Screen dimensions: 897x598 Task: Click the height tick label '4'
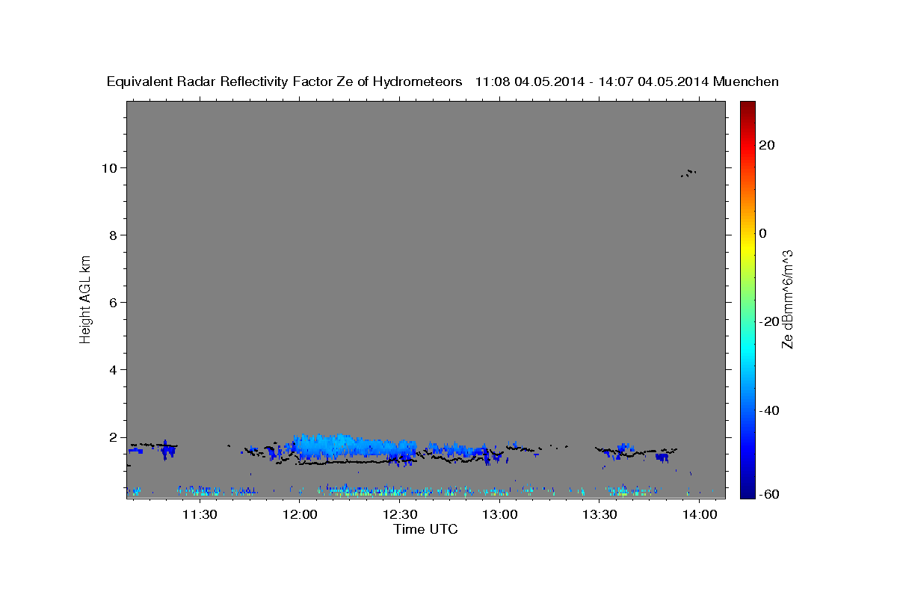[114, 370]
